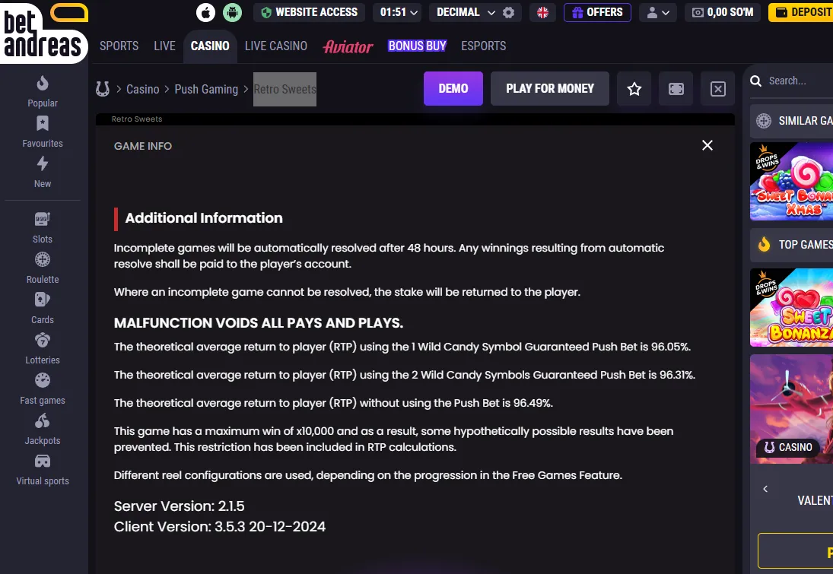
Task: Close the Game Info panel
Action: [x=707, y=145]
